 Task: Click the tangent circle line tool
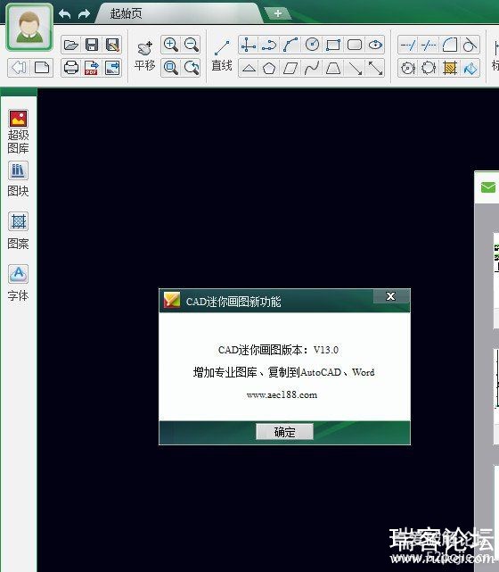click(x=470, y=46)
